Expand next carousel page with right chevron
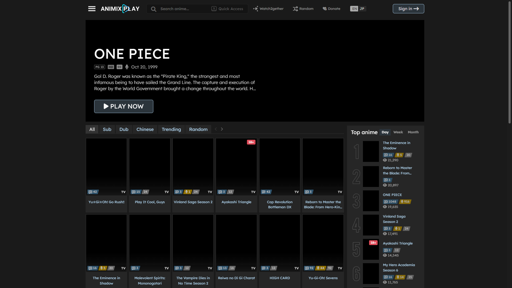Screen dimensions: 512x288 [x=222, y=129]
